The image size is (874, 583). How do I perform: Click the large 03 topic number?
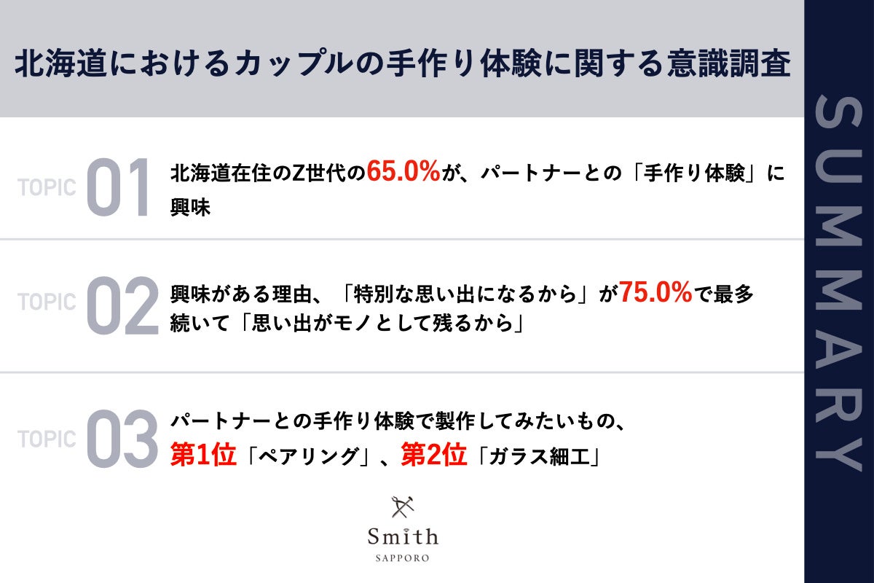(122, 439)
